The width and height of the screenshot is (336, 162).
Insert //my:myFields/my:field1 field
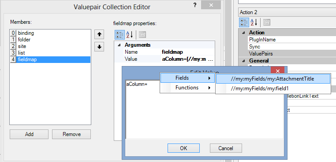pyautogui.click(x=273, y=88)
